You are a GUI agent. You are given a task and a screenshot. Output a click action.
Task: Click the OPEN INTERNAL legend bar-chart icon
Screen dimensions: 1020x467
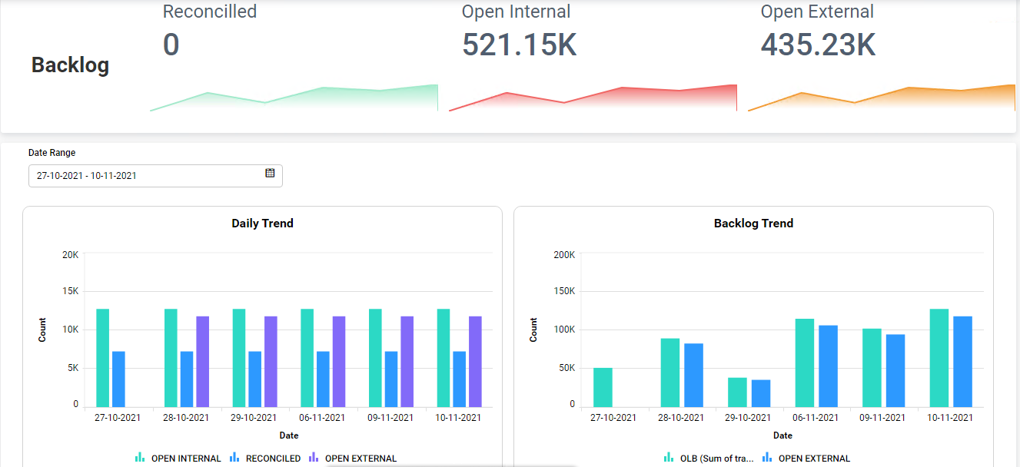(140, 458)
